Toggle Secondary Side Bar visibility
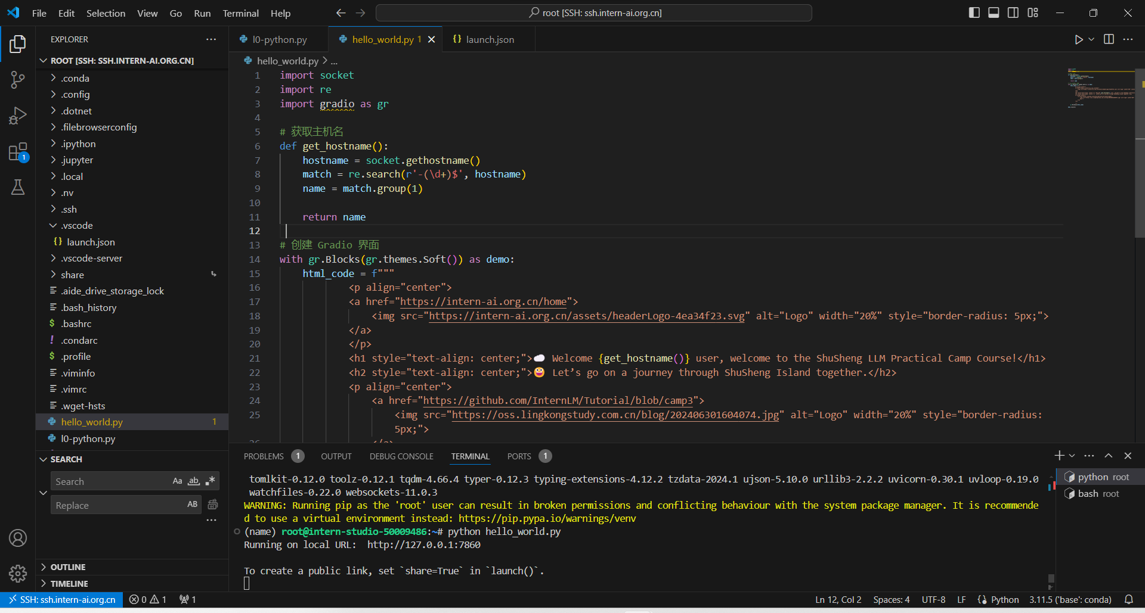 (x=1013, y=13)
